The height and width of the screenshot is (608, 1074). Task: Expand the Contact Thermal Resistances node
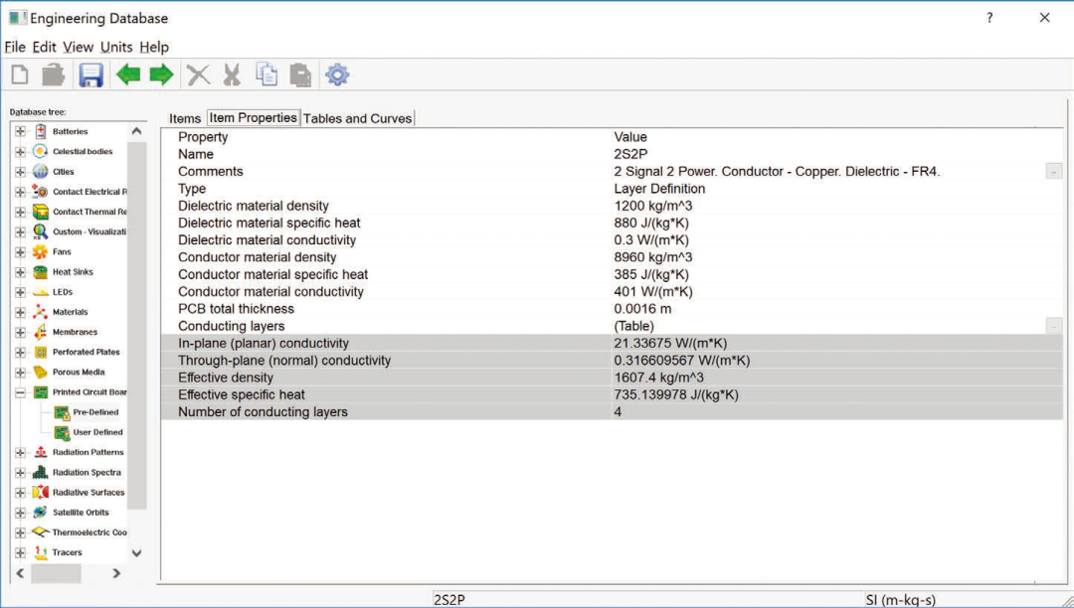click(x=20, y=212)
